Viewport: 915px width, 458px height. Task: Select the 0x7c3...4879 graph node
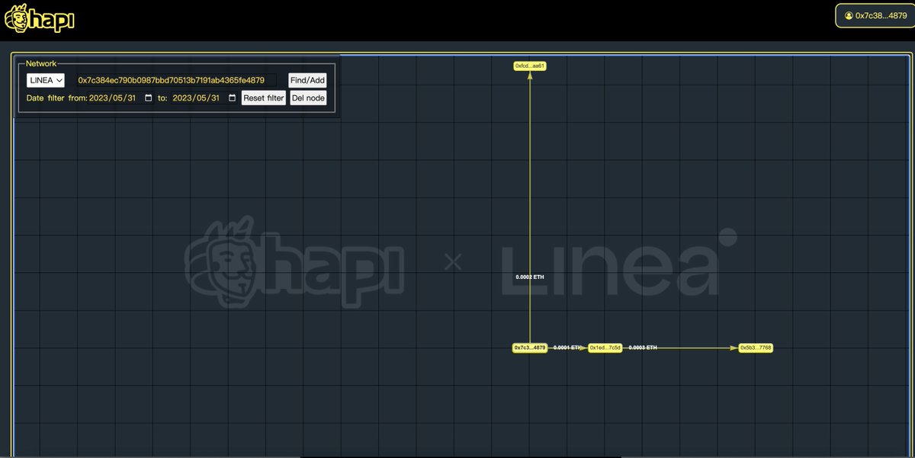[530, 348]
